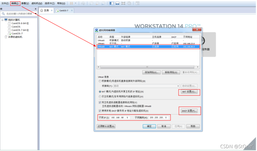
Task: Click the 子网掩码 input field
Action: click(158, 118)
